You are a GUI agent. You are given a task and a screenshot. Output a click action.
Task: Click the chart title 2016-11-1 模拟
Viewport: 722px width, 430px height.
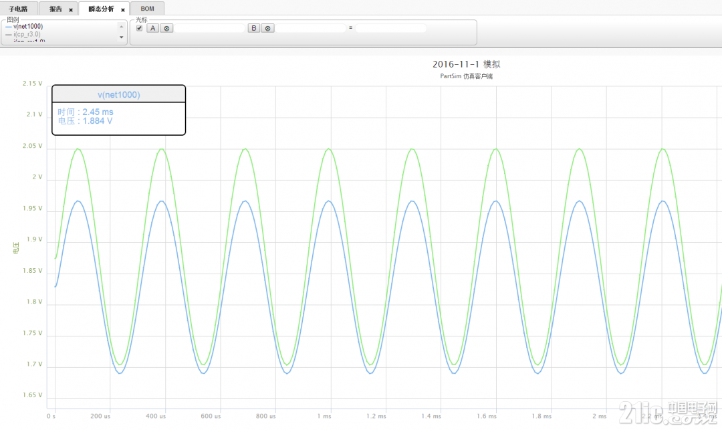point(467,64)
